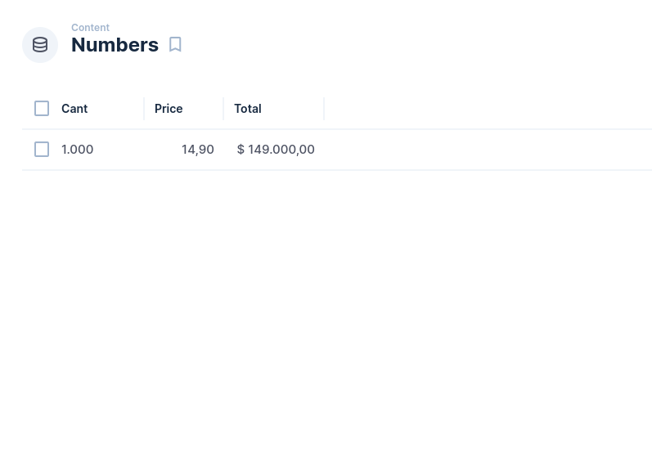652x453 pixels.
Task: Toggle the select-all checkbox in table header
Action: click(42, 108)
